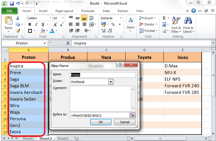Apply Comma Style
Screen dimensions: 216x141
[120, 24]
